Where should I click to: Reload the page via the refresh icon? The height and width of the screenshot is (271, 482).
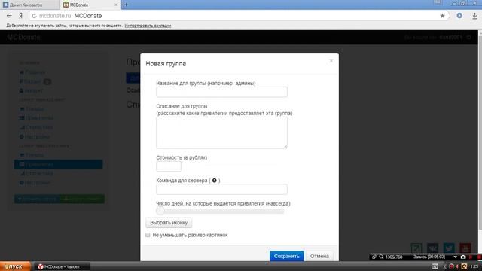point(34,16)
